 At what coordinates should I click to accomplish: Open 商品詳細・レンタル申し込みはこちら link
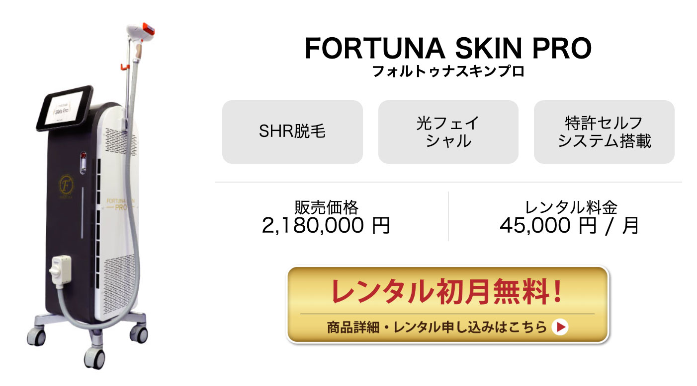(437, 326)
